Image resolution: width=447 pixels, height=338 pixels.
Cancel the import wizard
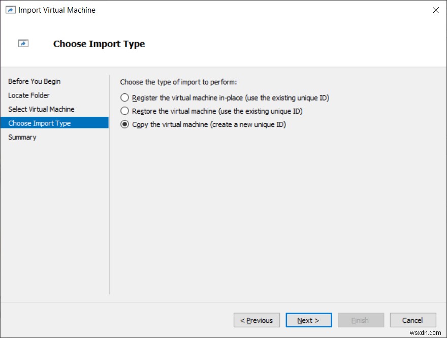[x=412, y=320]
